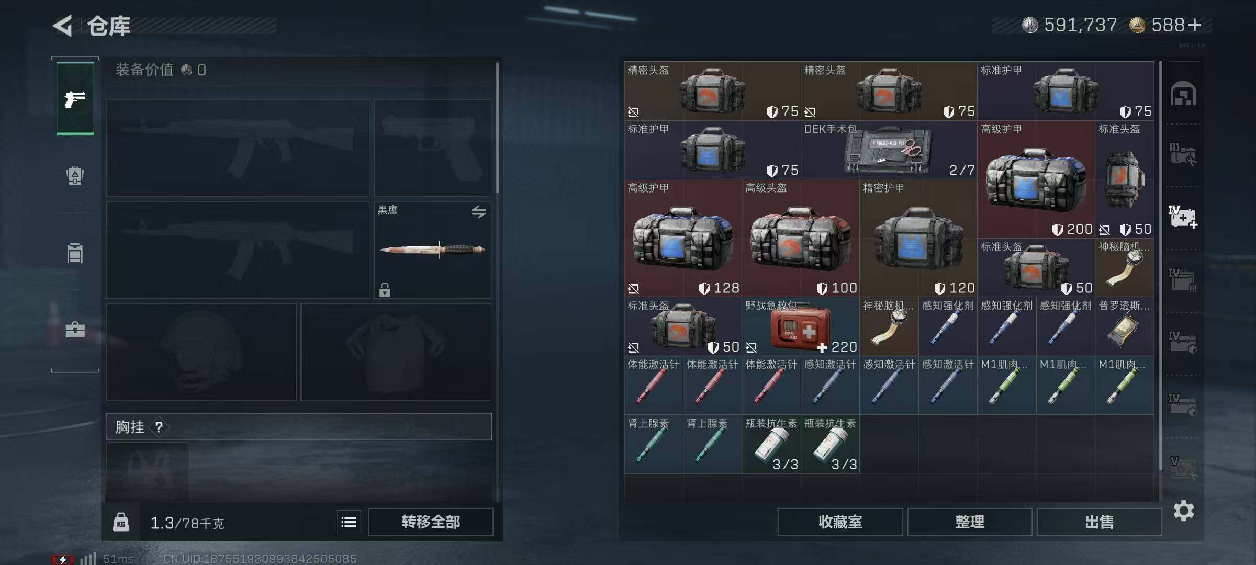Select the level V storage box icon
Screen dimensions: 1256x565
pyautogui.click(x=1183, y=468)
